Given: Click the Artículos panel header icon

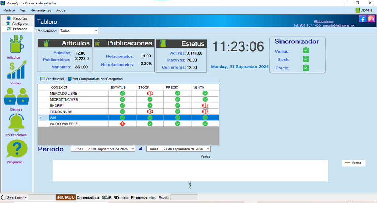Looking at the screenshot, I should click(46, 43).
